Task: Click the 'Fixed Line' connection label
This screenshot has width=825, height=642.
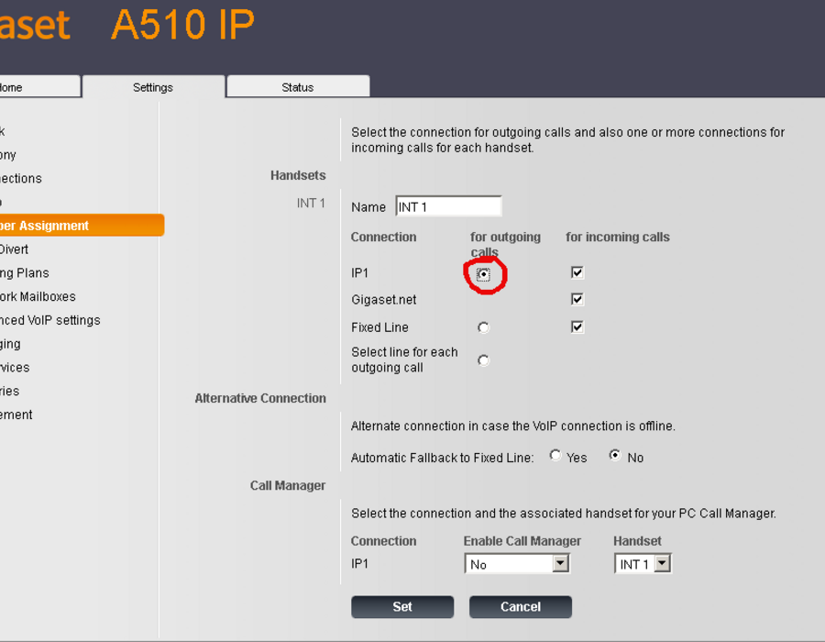Action: [x=379, y=327]
